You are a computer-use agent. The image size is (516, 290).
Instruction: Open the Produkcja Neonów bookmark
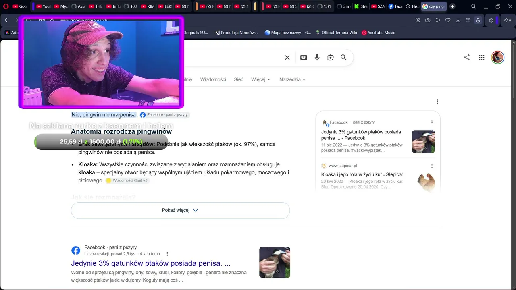pyautogui.click(x=237, y=33)
